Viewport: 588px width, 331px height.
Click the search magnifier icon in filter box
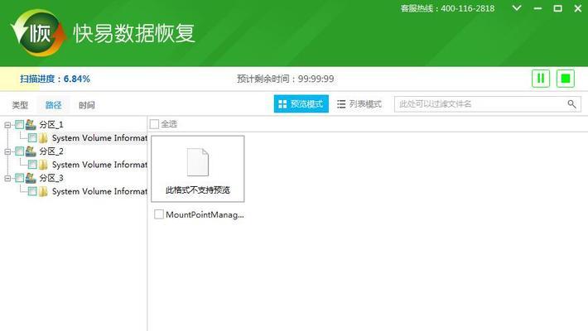point(571,103)
